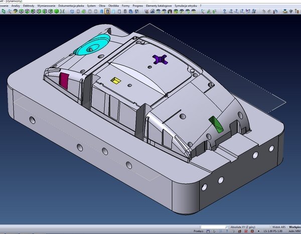Image resolution: width=301 pixels, height=234 pixels.
Task: Click the Przełącz status button
Action: pos(199,231)
